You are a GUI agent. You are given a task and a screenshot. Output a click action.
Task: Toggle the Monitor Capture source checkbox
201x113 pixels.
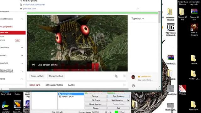(60, 97)
